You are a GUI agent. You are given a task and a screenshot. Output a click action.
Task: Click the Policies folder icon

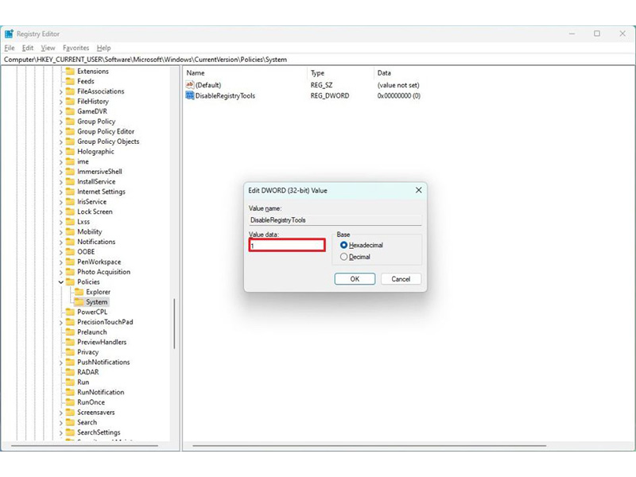[x=70, y=281]
